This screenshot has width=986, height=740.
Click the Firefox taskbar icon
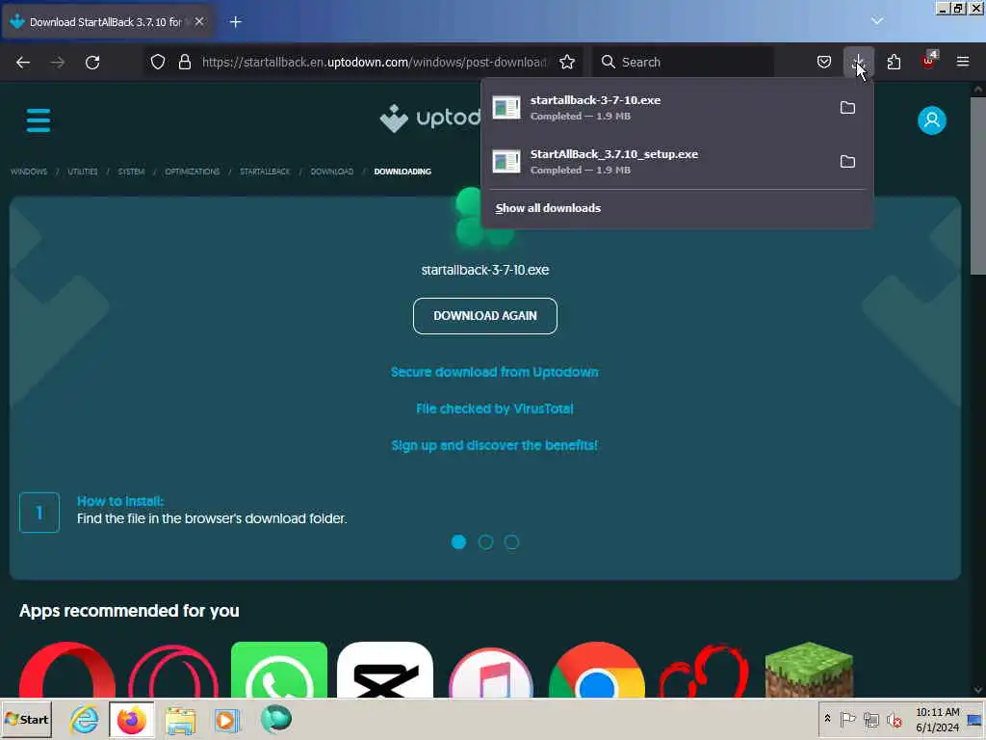(131, 720)
